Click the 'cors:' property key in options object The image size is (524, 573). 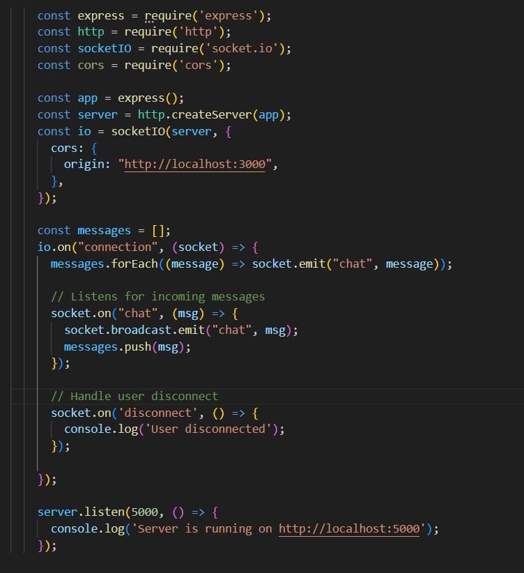click(x=67, y=148)
